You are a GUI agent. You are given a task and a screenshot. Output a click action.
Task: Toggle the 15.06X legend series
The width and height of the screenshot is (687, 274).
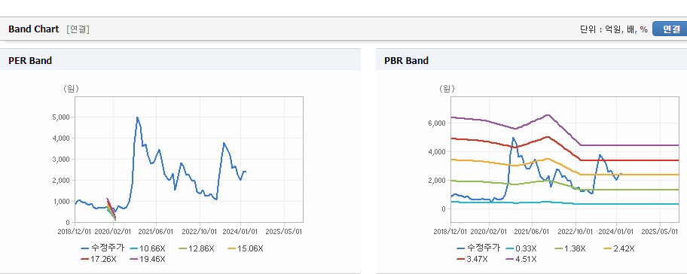pos(246,248)
